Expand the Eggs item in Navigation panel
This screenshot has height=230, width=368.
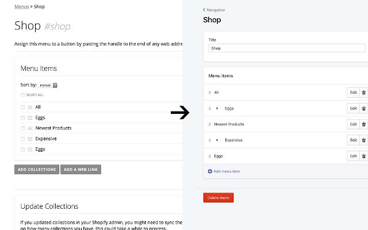[217, 109]
